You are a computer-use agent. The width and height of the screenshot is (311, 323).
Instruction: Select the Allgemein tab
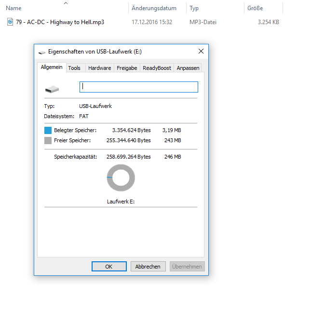52,67
